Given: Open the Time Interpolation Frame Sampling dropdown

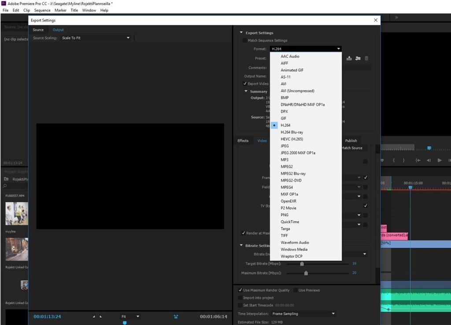Looking at the screenshot, I should coord(303,314).
